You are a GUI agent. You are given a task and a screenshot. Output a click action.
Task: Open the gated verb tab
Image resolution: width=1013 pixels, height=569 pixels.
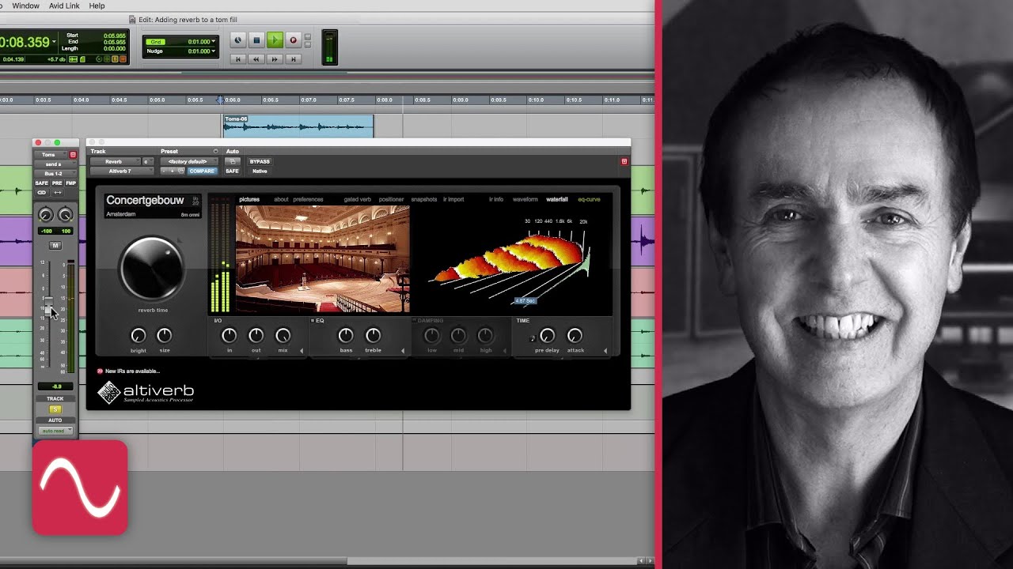point(357,199)
